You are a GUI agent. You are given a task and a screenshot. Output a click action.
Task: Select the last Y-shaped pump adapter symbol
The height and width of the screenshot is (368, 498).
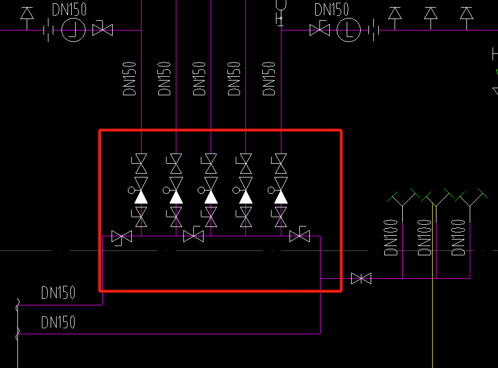tap(470, 205)
